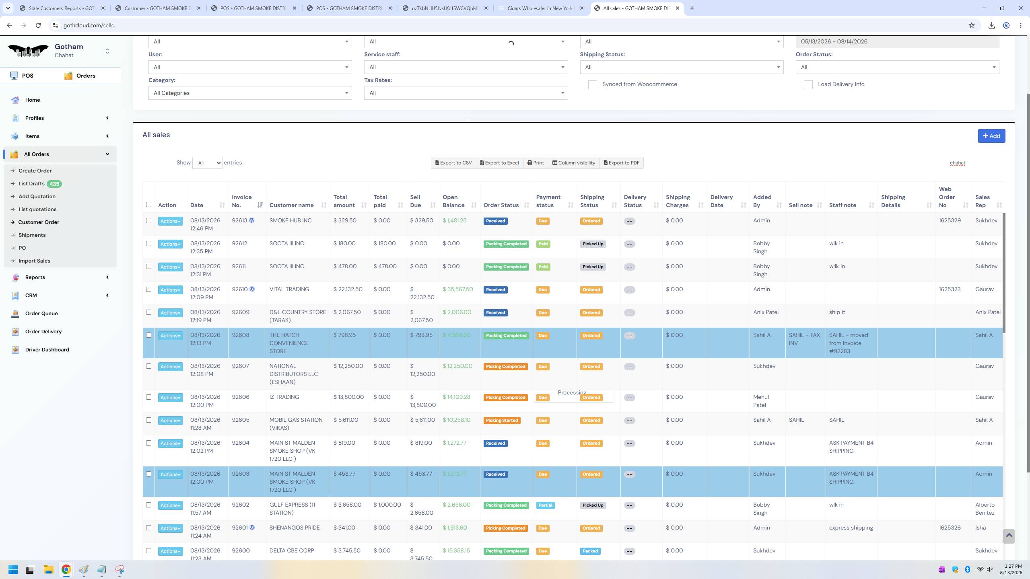This screenshot has height=579, width=1030.
Task: Select the checkbox for invoice 92613 row
Action: [x=148, y=220]
